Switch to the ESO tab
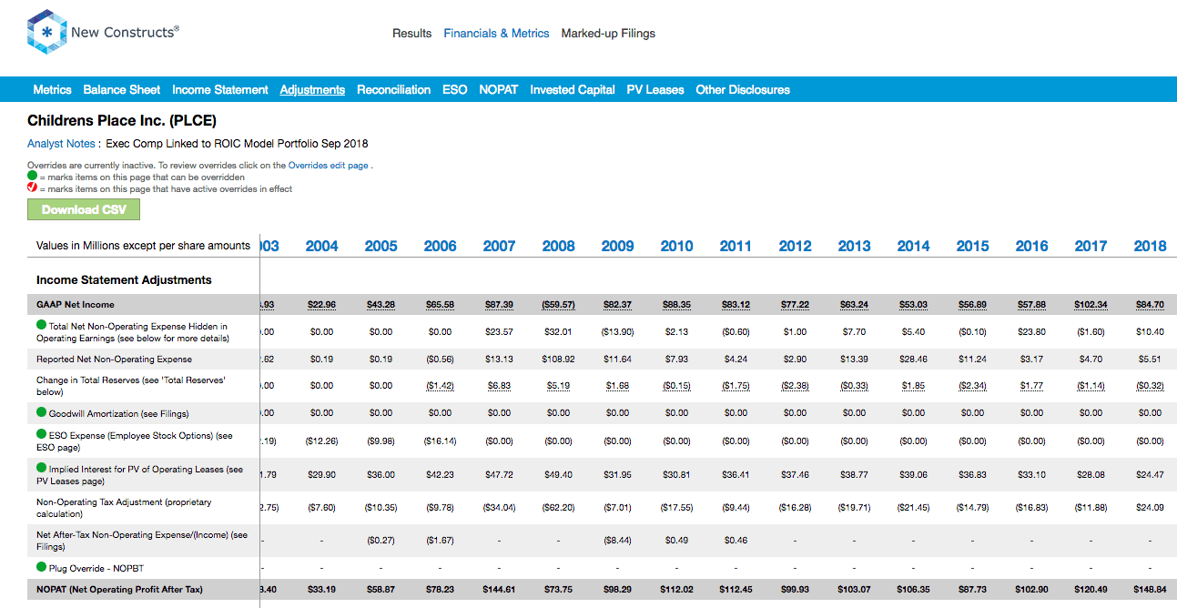1177x608 pixels. point(455,89)
